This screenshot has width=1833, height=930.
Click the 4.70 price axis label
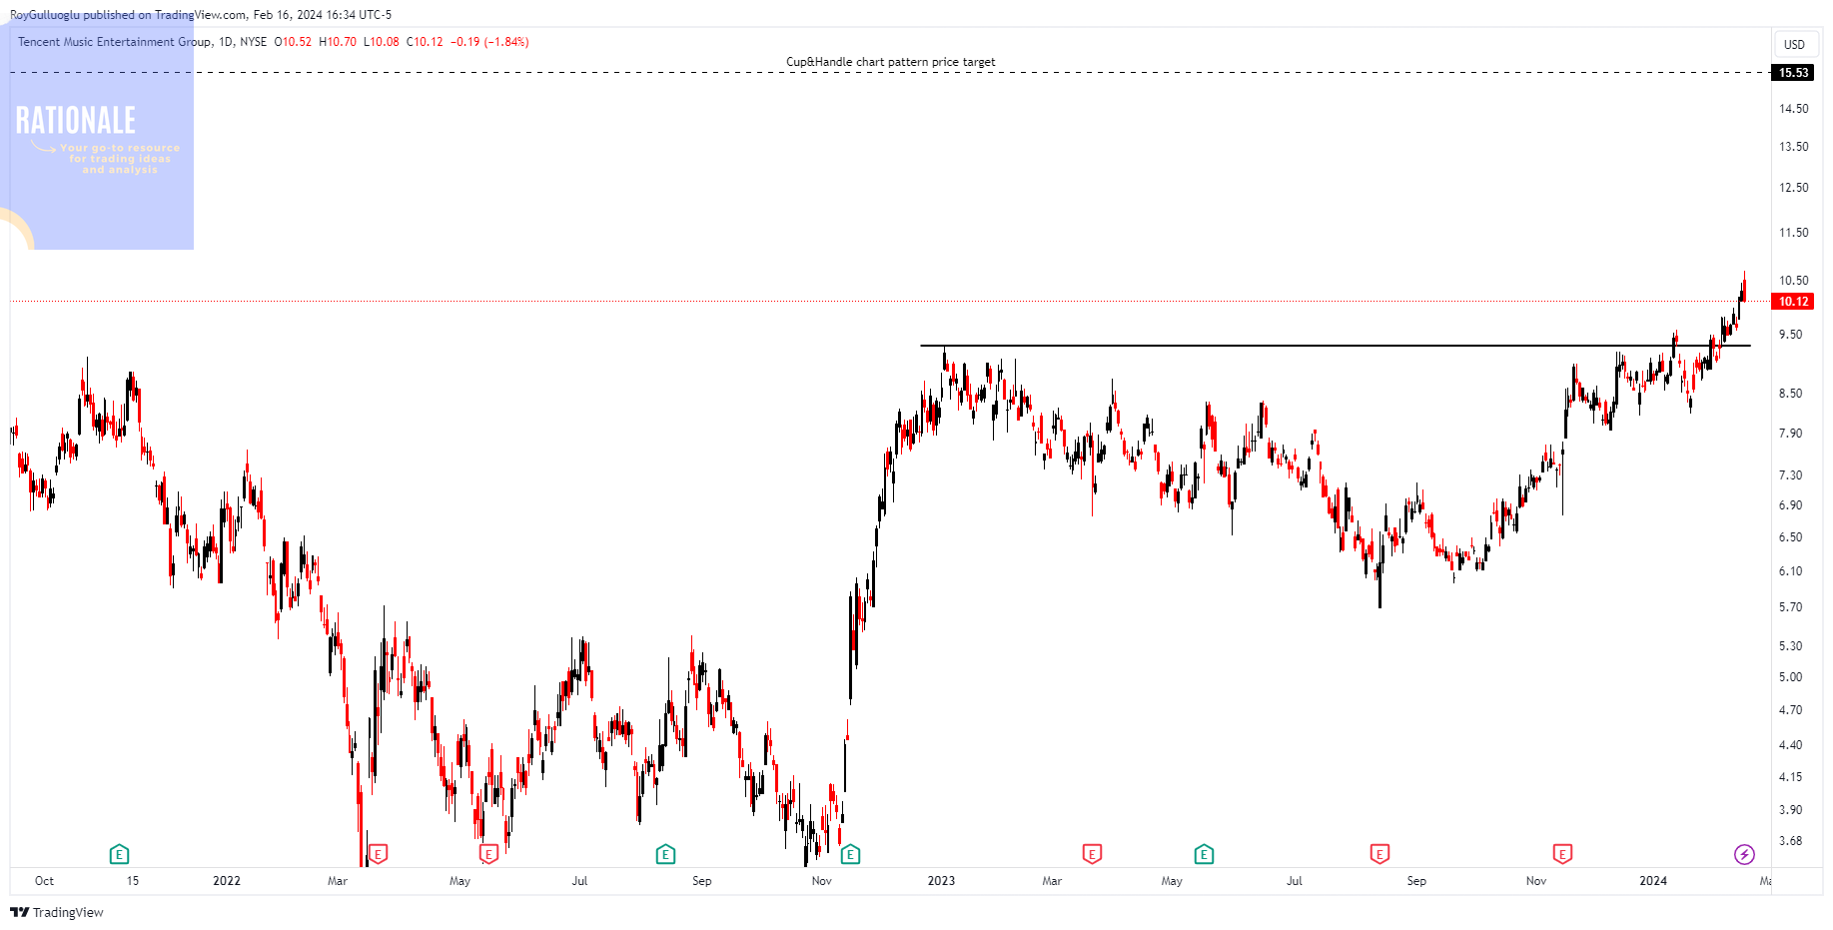1791,710
